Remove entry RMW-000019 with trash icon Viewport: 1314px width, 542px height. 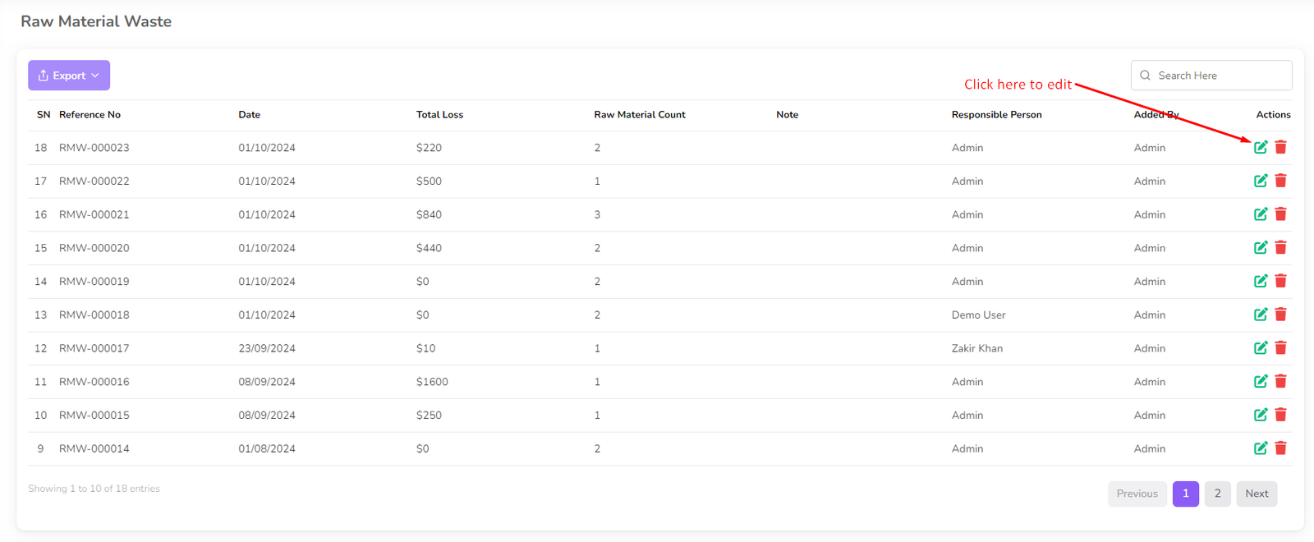1280,281
